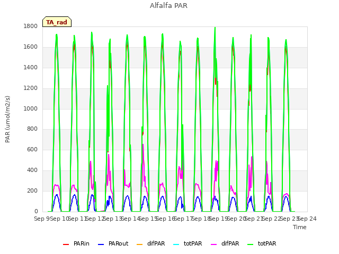
Task: Click the 1600 y-axis tick label
Action: [31, 47]
